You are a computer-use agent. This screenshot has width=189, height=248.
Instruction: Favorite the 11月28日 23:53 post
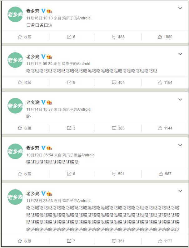coord(24,241)
